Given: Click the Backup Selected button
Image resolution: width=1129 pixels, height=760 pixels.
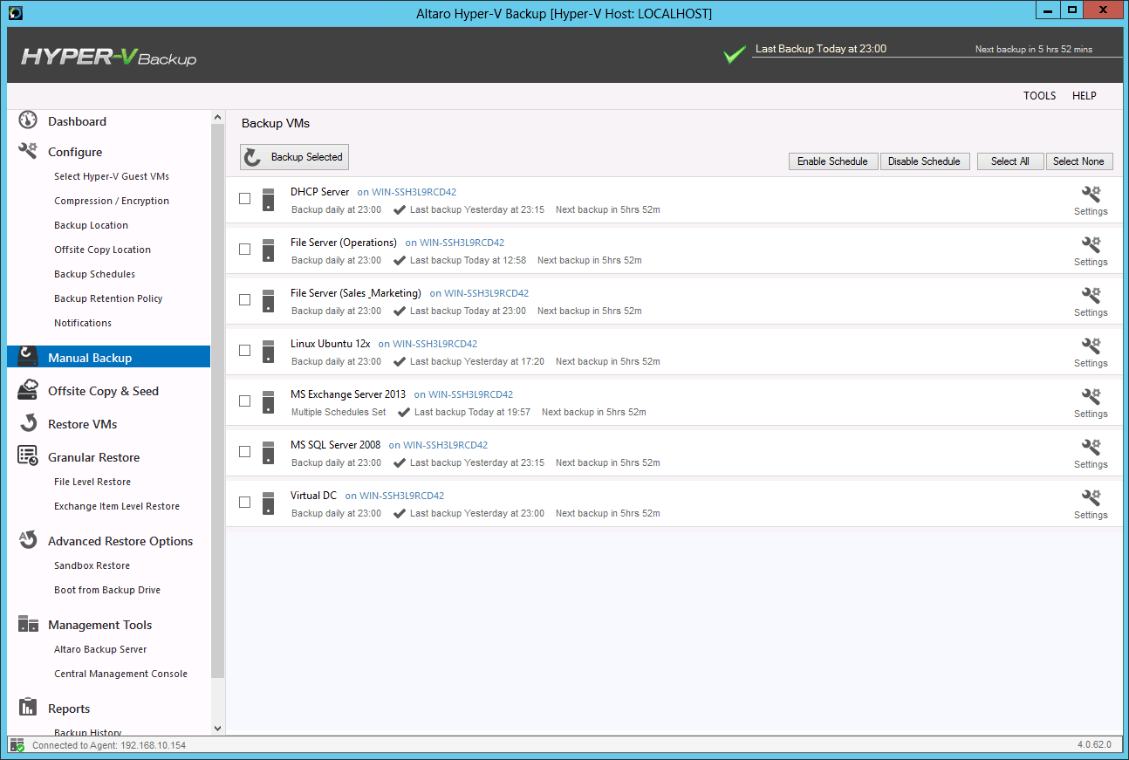Looking at the screenshot, I should 294,157.
